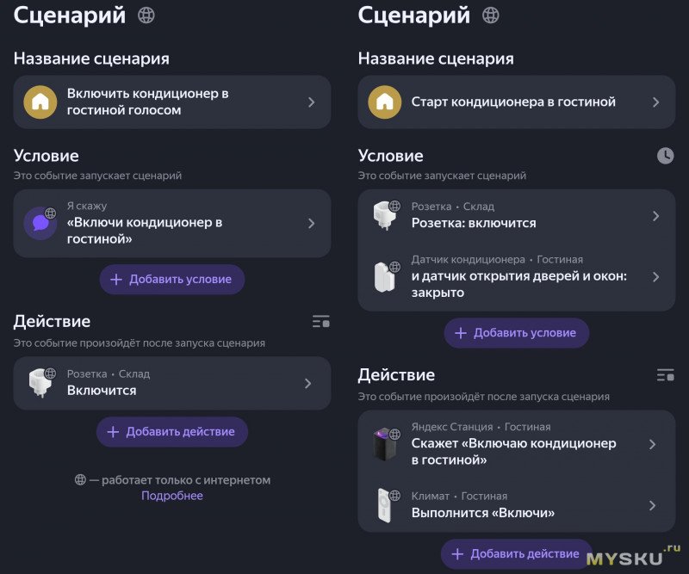Click the Яндекс Станция speaker icon
The width and height of the screenshot is (689, 574).
384,444
